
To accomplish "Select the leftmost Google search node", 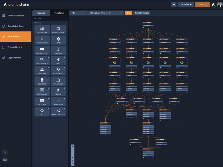I will point(115,63).
